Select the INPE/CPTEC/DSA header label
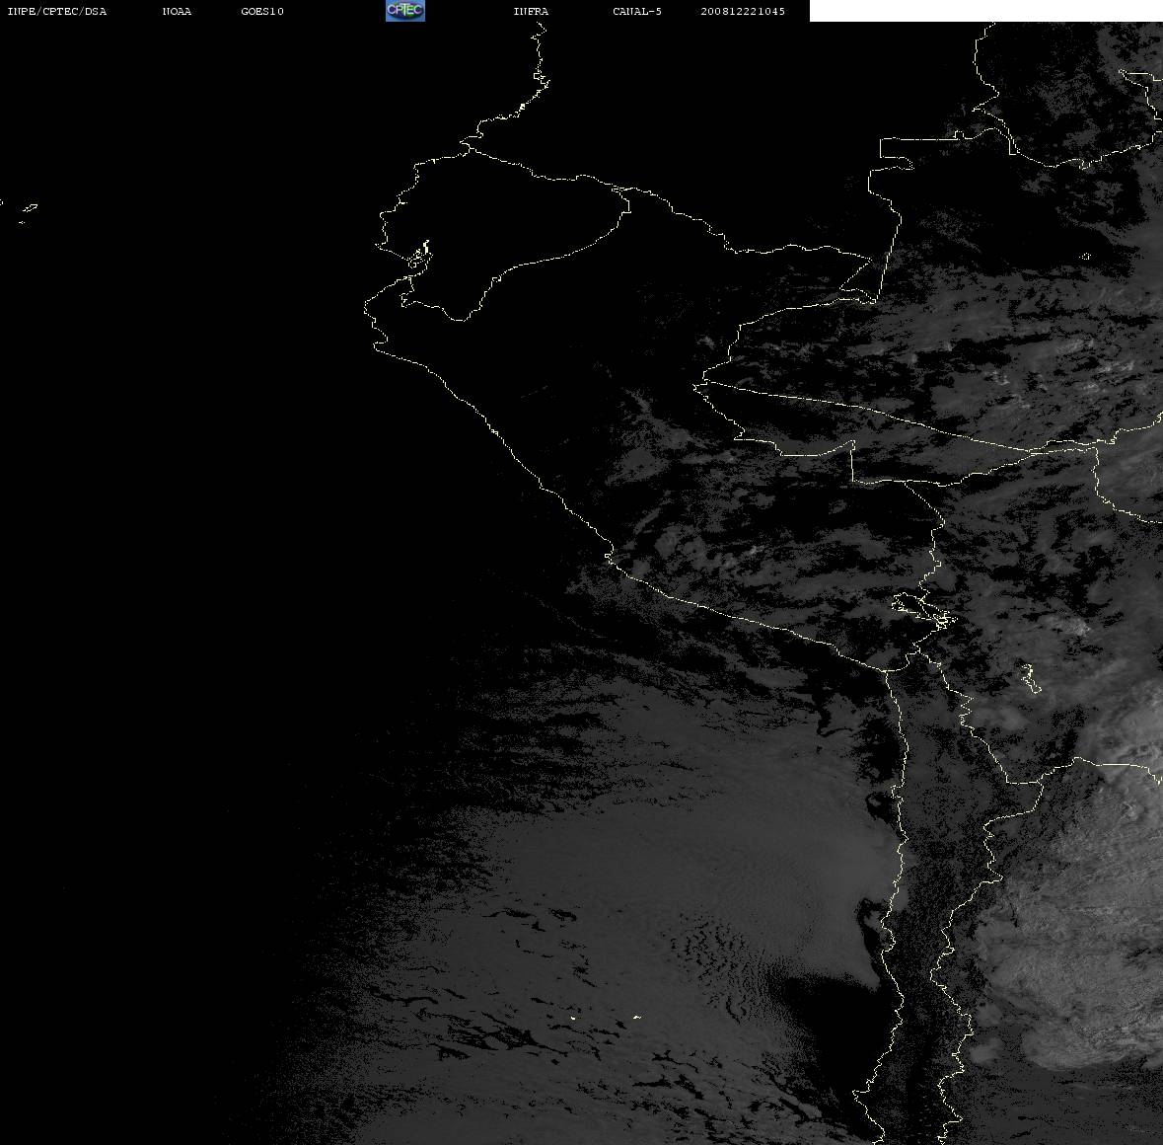The image size is (1163, 1145). point(56,11)
